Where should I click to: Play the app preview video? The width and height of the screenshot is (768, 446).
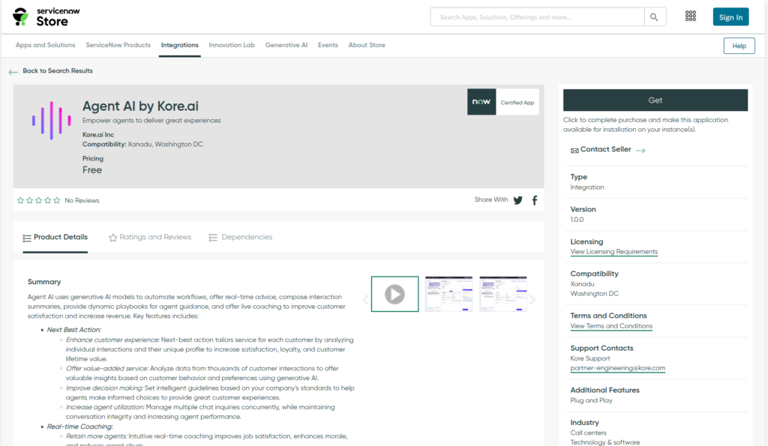pos(395,293)
